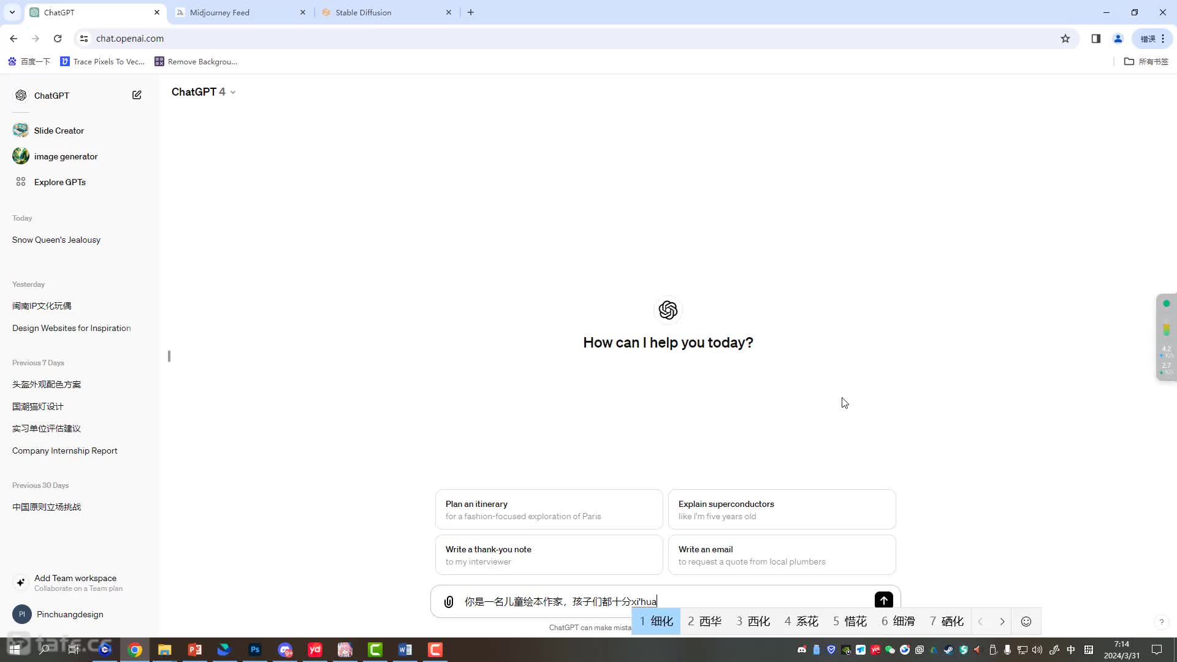Image resolution: width=1177 pixels, height=662 pixels.
Task: Click Add Team workspace
Action: (x=79, y=582)
